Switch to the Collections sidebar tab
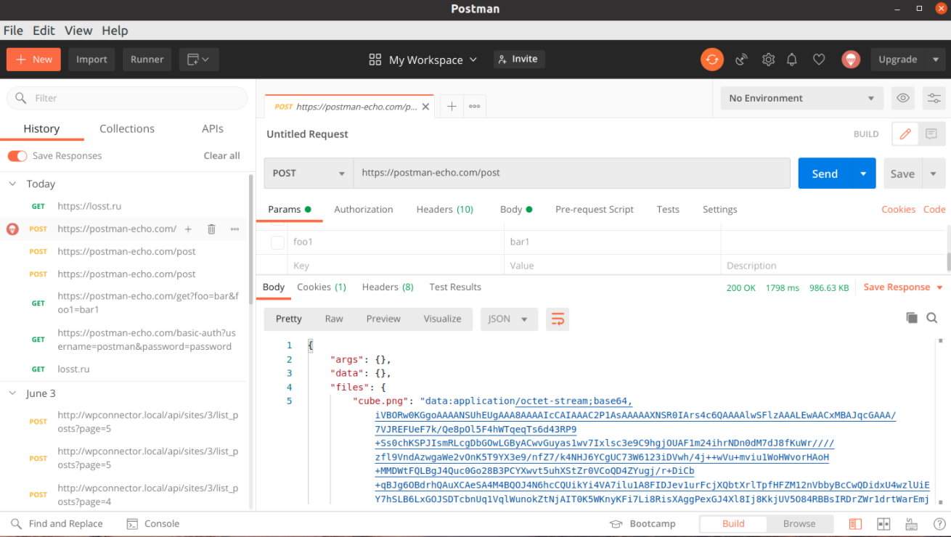Image resolution: width=951 pixels, height=537 pixels. tap(127, 128)
